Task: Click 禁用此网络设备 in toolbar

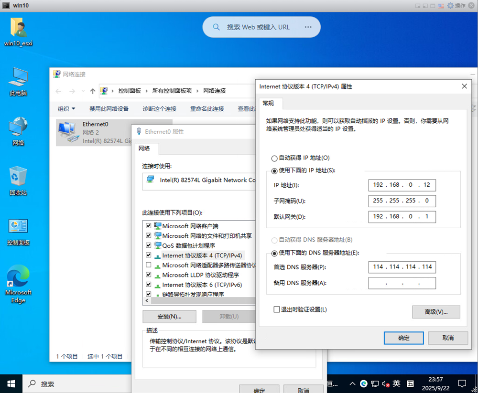Action: pyautogui.click(x=109, y=109)
